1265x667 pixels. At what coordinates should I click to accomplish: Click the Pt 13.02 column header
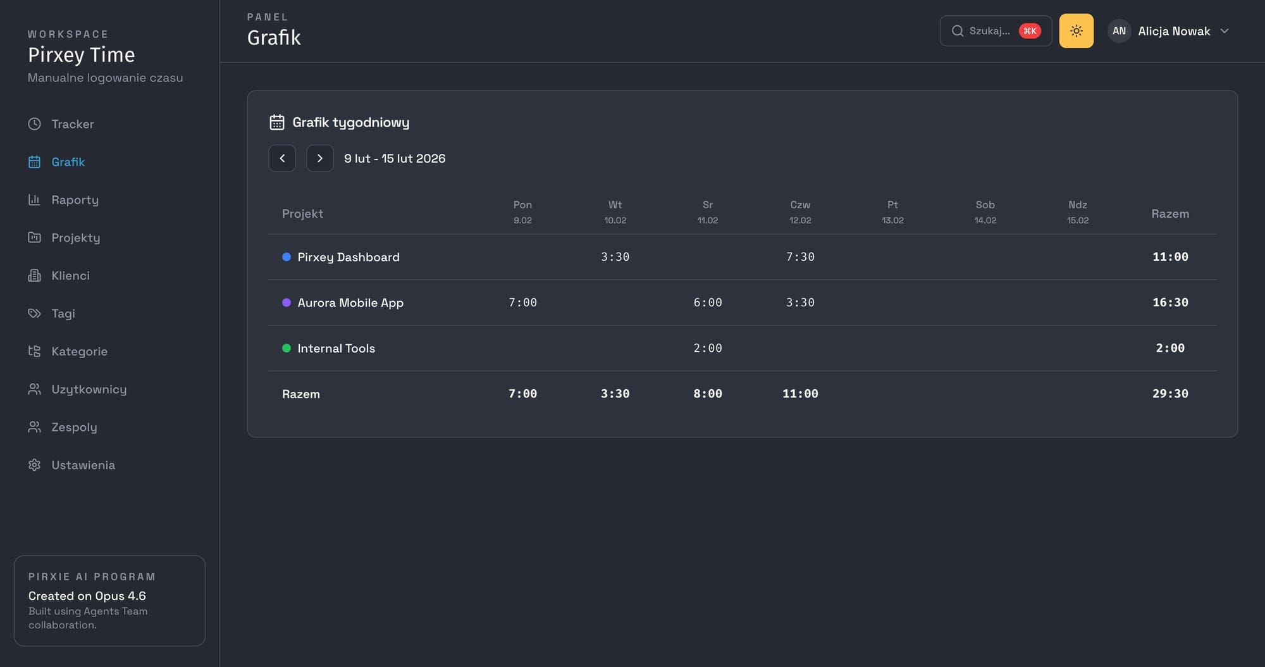point(892,212)
